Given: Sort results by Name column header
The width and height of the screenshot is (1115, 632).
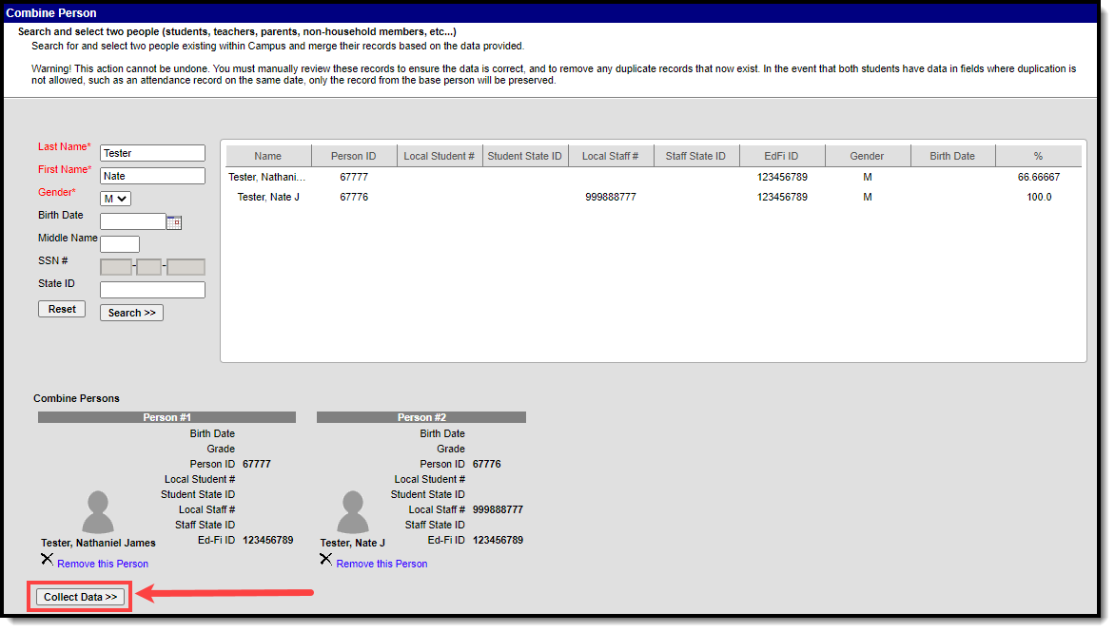Looking at the screenshot, I should pyautogui.click(x=268, y=156).
